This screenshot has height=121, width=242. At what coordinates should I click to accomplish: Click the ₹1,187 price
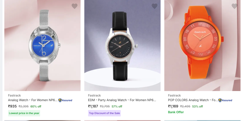click(93, 106)
